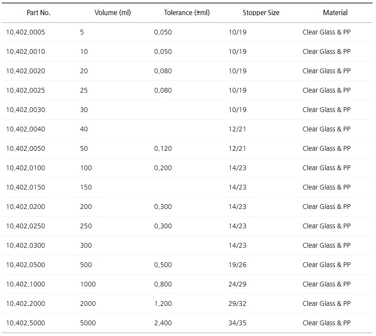The height and width of the screenshot is (336, 376).
Task: Click the Volume (ml) column header
Action: [x=113, y=12]
